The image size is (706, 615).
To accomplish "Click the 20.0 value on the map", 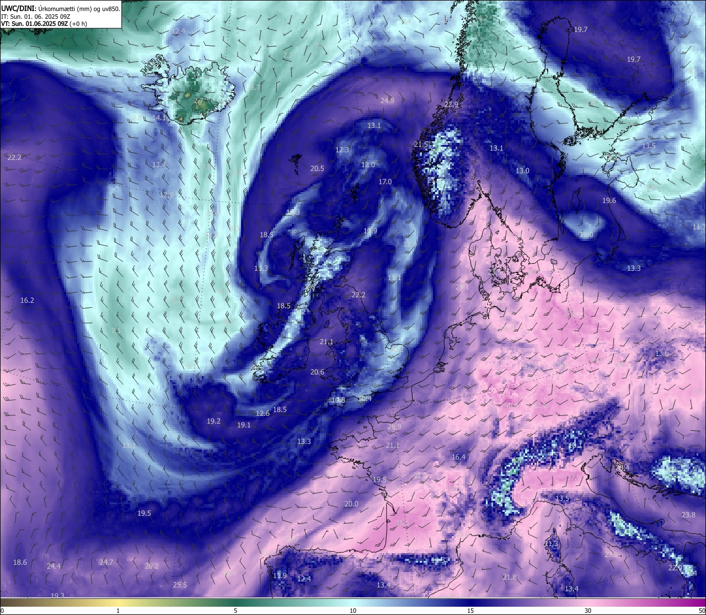I will point(351,504).
